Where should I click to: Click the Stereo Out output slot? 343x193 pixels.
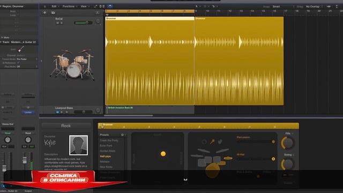(x=8, y=124)
